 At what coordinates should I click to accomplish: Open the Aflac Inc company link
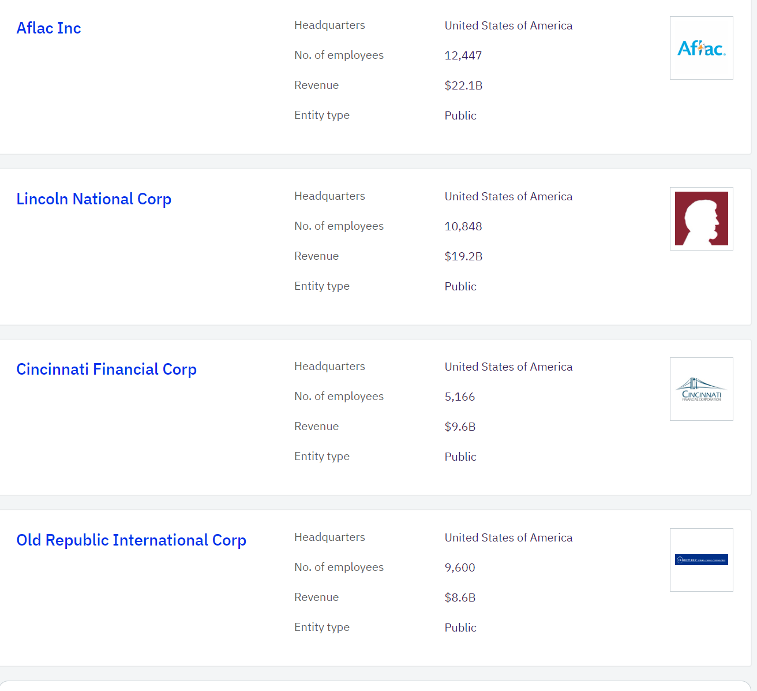[x=48, y=28]
